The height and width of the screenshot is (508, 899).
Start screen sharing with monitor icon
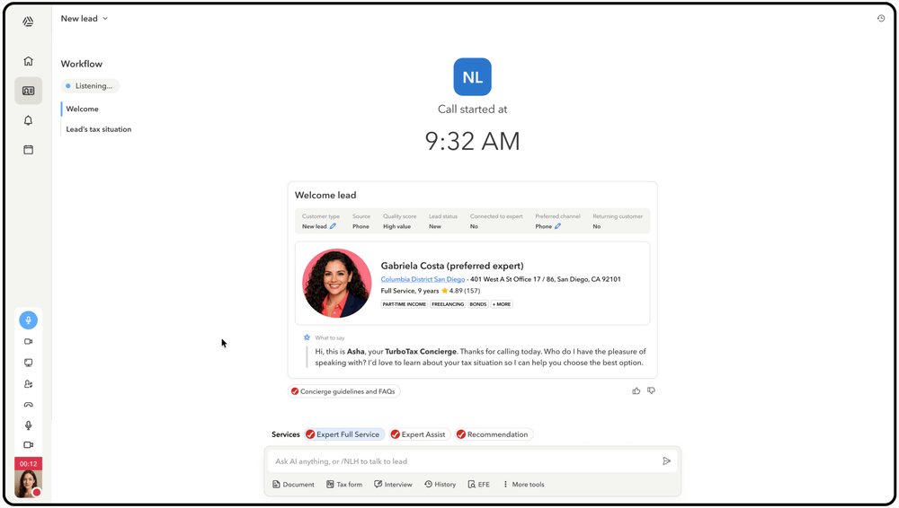pos(28,363)
